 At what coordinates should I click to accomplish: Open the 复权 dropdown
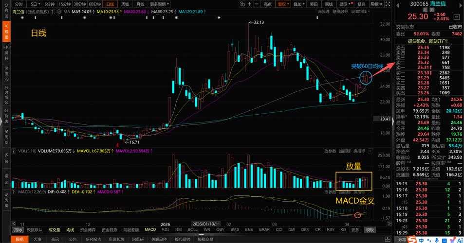pyautogui.click(x=283, y=4)
